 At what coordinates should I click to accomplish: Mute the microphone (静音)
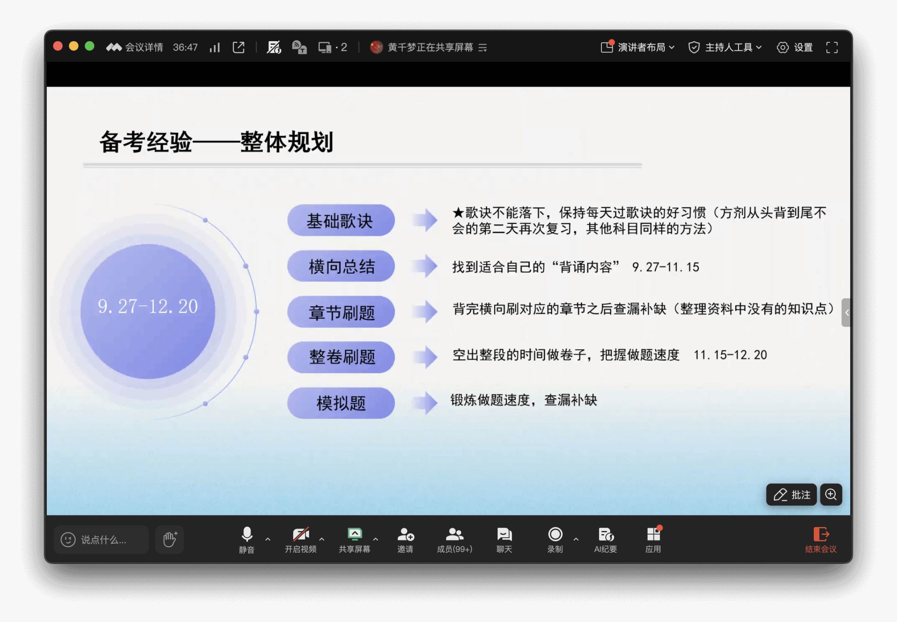247,539
